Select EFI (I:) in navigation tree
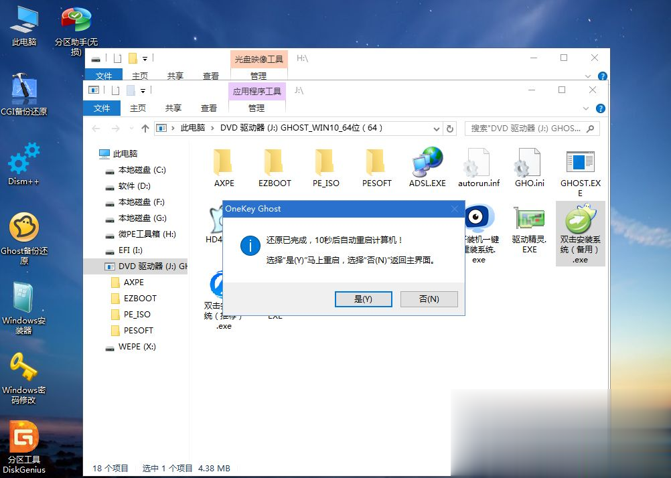 (124, 250)
